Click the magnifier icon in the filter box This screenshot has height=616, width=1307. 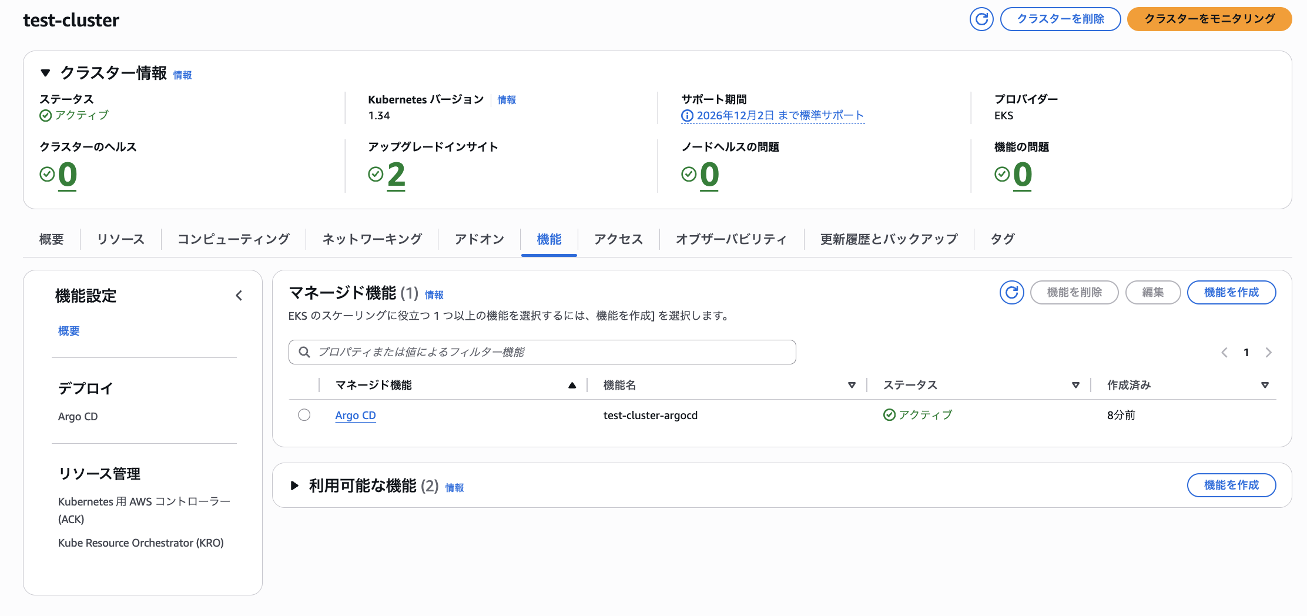coord(304,351)
